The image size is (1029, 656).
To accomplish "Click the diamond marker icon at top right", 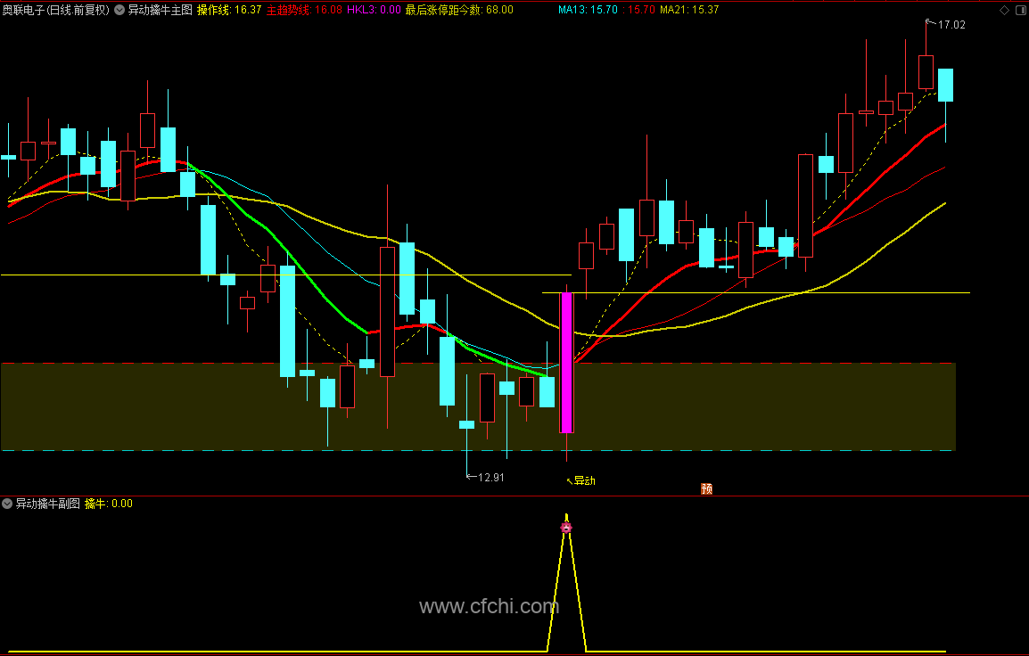I will 1004,10.
